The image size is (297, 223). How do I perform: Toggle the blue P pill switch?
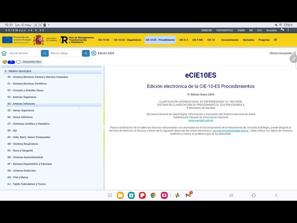11,62
